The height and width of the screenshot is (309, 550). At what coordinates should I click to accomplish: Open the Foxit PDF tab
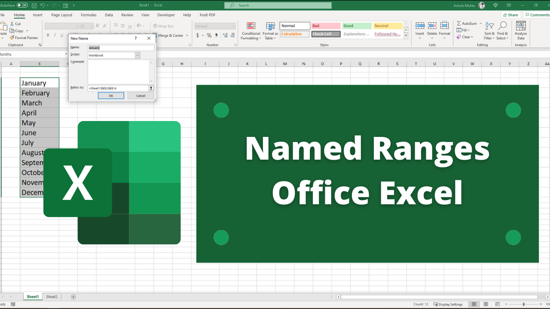tap(208, 15)
